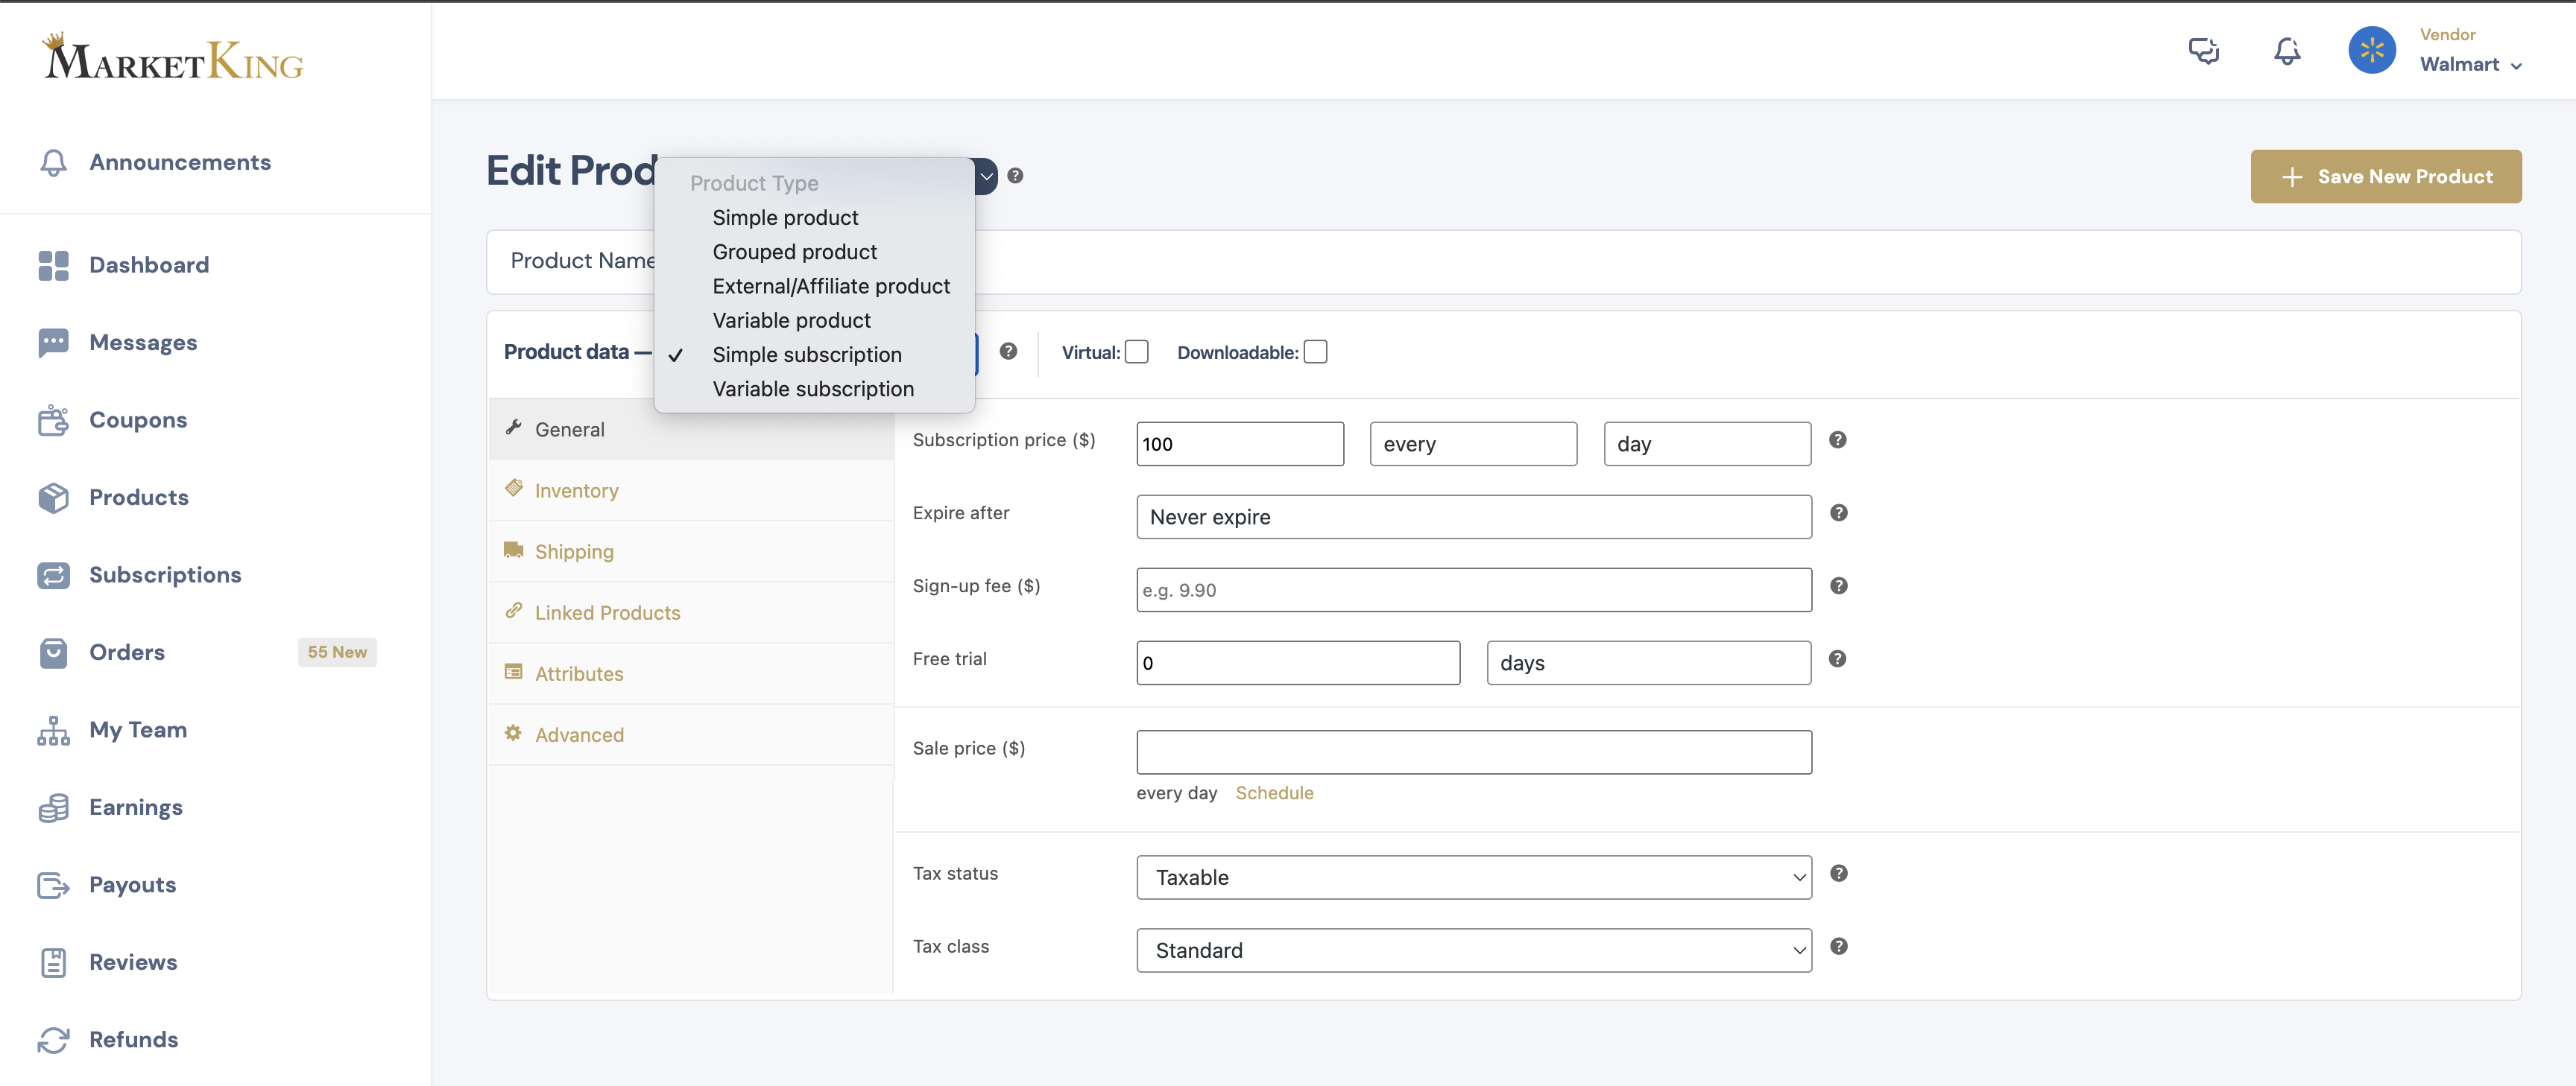Enable the Downloadable checkbox
2576x1086 pixels.
[x=1315, y=352]
